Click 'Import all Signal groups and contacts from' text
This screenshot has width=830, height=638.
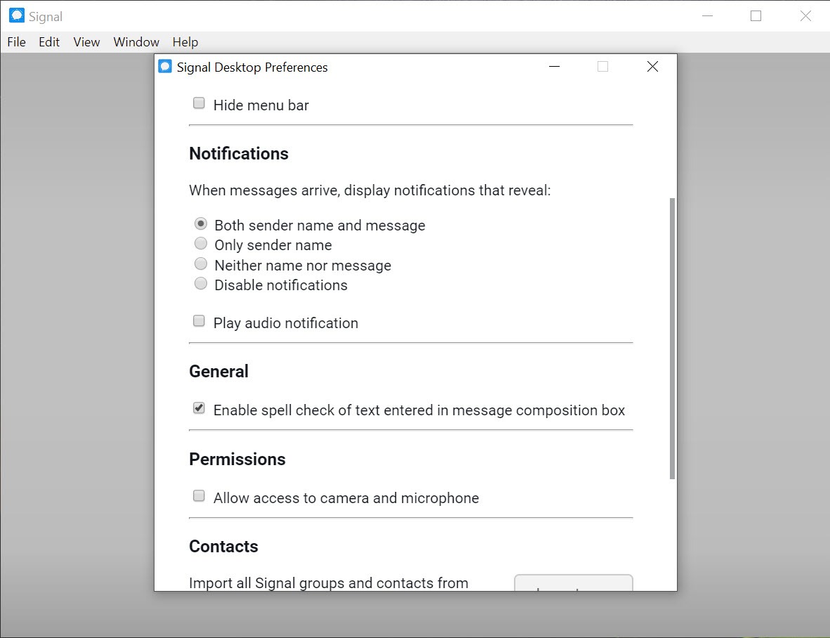click(328, 583)
